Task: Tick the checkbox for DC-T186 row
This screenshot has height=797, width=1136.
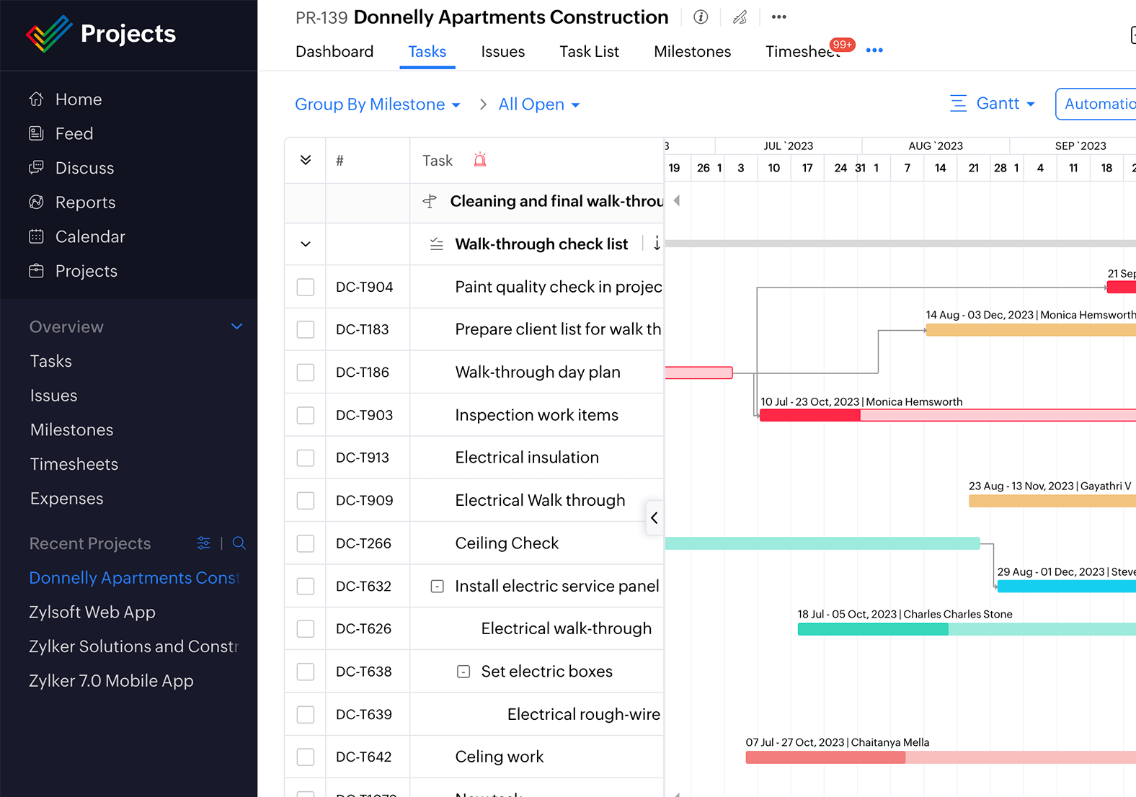Action: 306,373
